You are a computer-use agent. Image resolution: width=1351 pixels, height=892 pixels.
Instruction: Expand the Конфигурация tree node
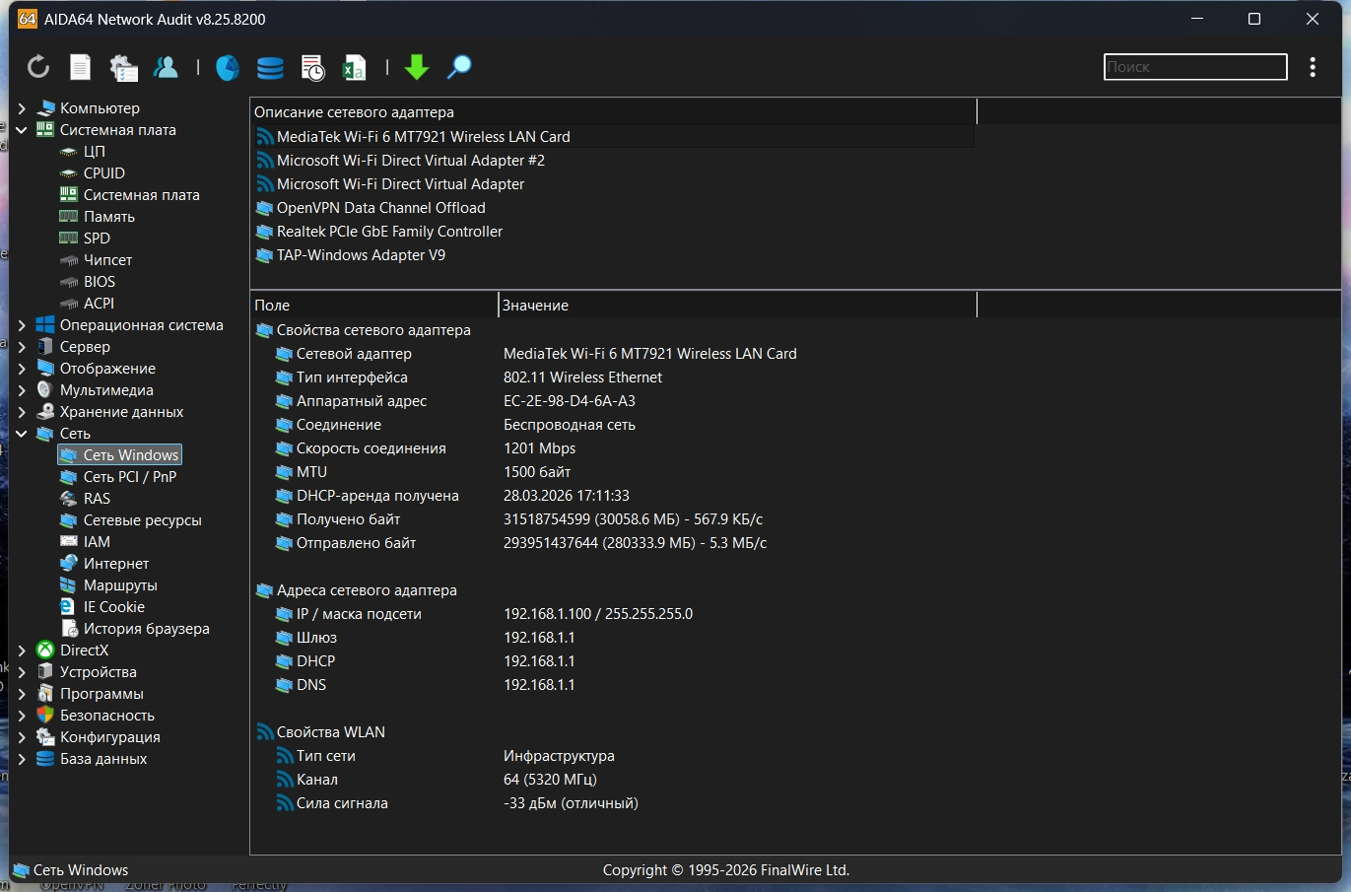pyautogui.click(x=22, y=737)
